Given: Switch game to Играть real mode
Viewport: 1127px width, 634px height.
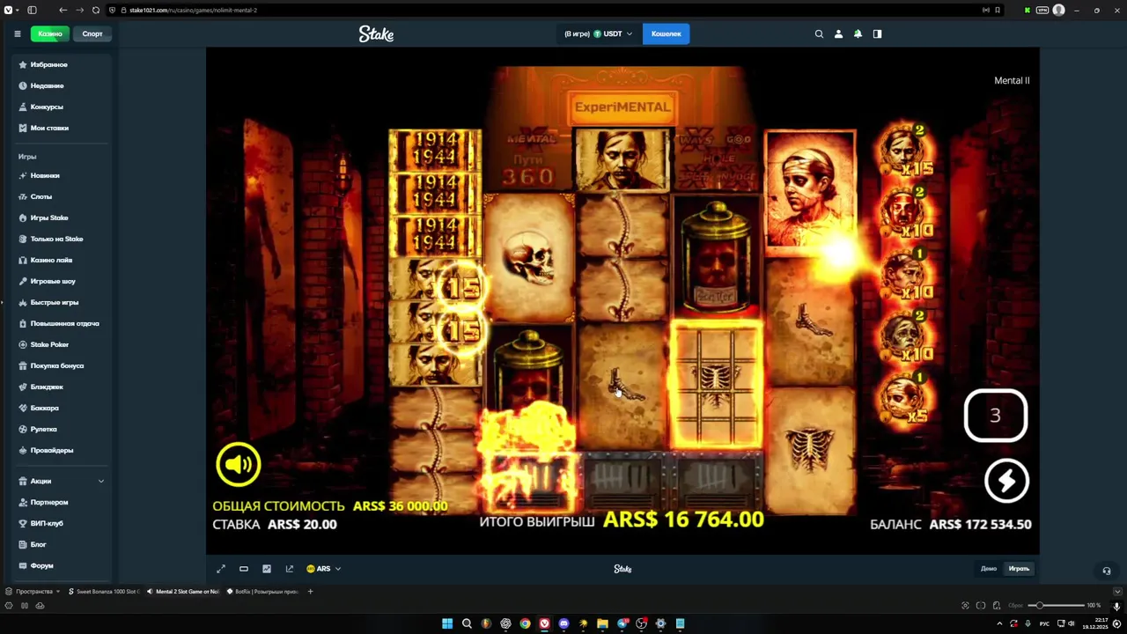Looking at the screenshot, I should point(1019,569).
